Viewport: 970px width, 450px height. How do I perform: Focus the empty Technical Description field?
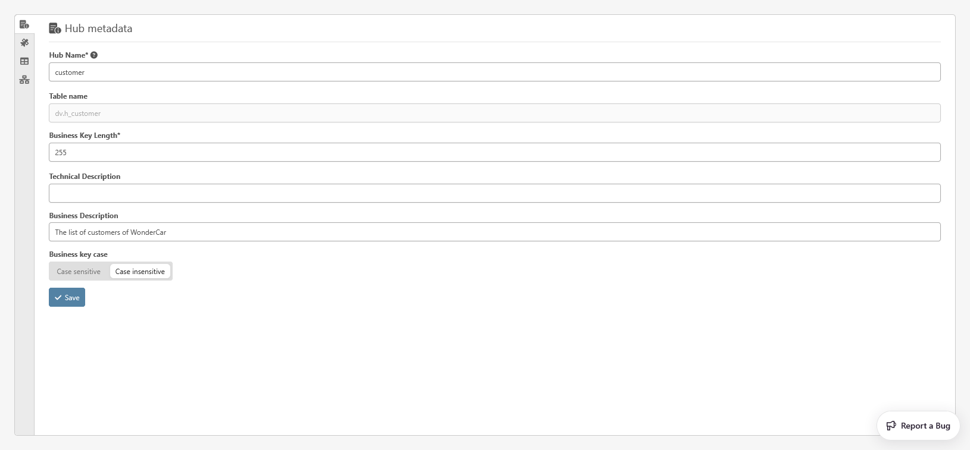coord(494,193)
